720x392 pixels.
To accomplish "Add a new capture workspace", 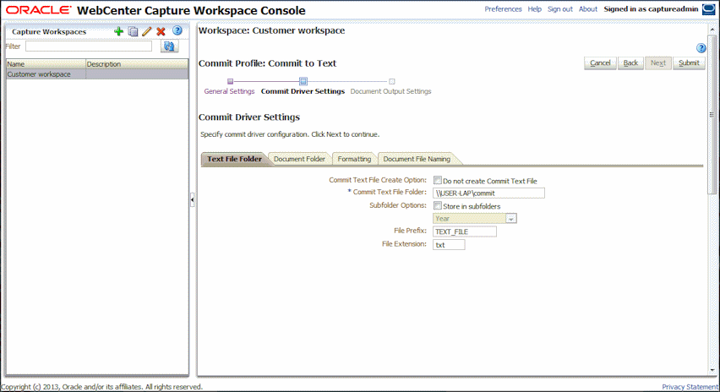I will pyautogui.click(x=118, y=31).
